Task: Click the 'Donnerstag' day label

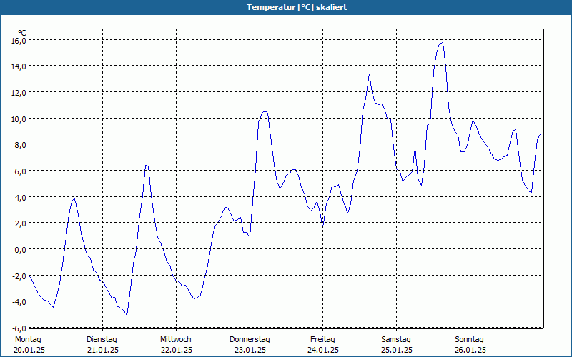Action: coord(250,340)
